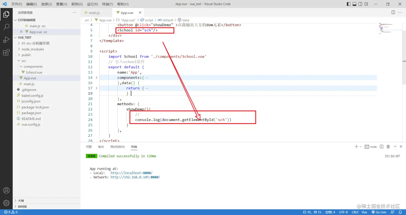The image size is (406, 215).
Task: Select the node terminal instance
Action: click(x=371, y=147)
